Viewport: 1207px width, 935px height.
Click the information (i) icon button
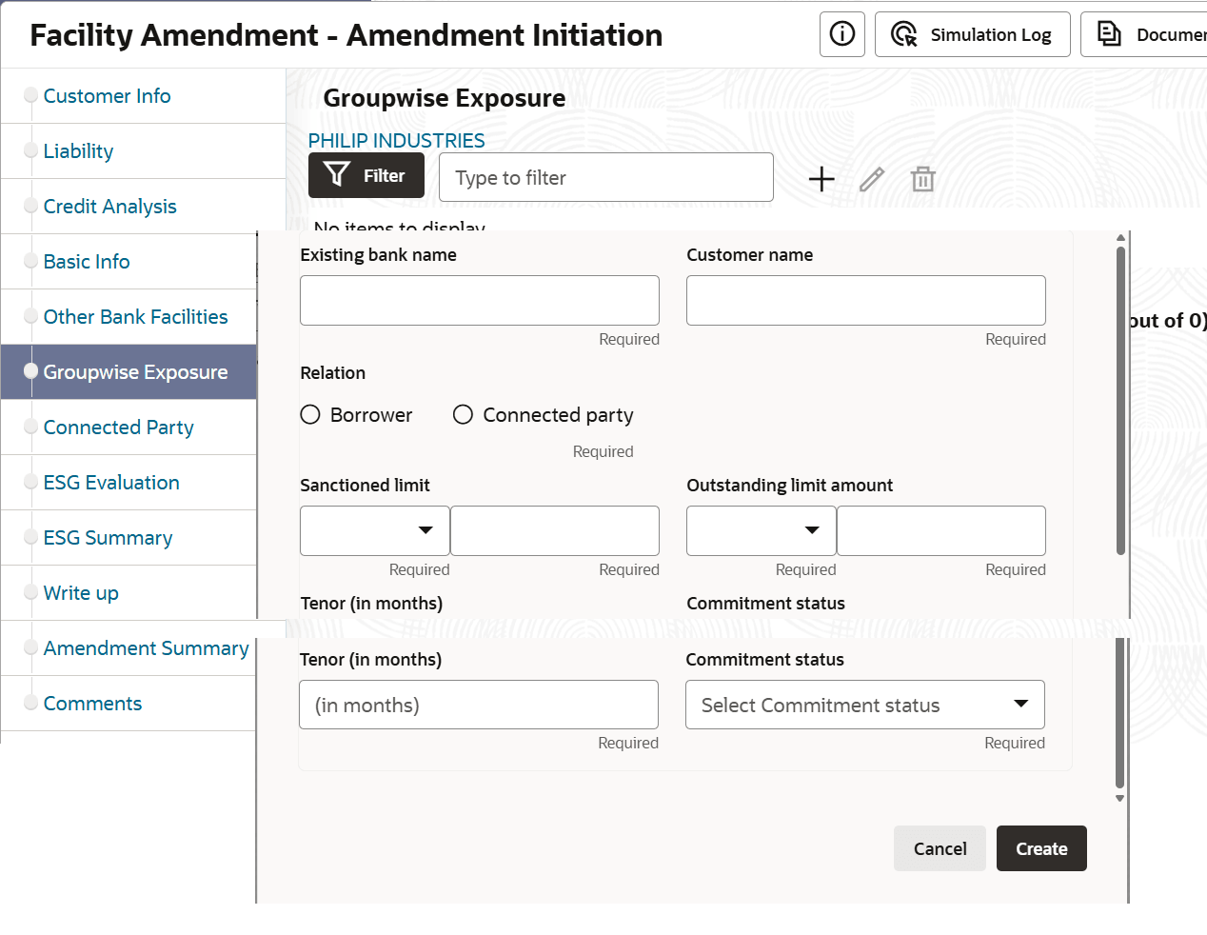pos(842,34)
